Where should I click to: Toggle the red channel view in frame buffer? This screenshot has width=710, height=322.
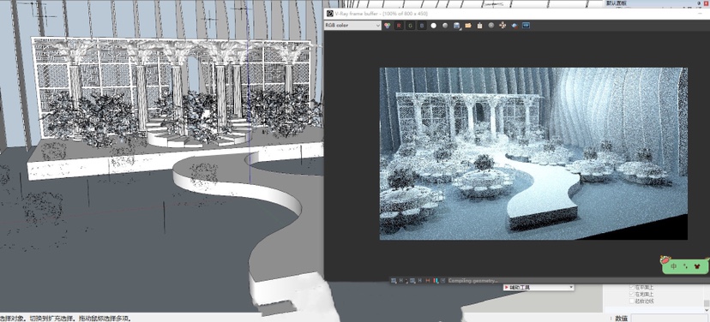399,26
